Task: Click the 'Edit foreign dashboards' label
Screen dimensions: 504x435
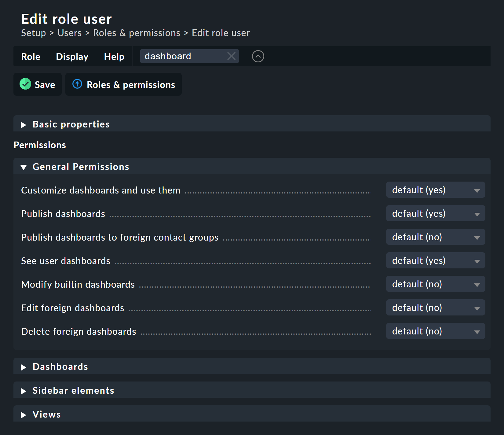Action: (73, 308)
